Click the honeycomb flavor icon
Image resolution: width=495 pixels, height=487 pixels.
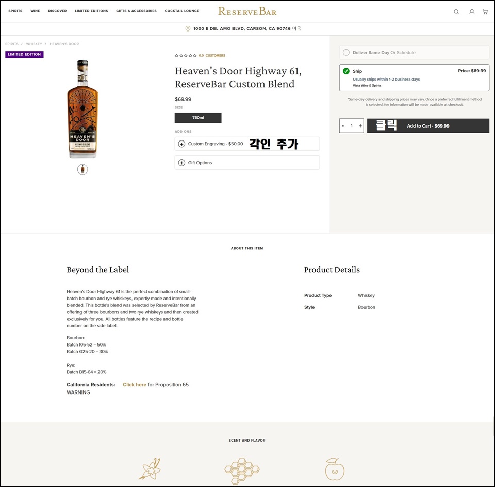242,471
